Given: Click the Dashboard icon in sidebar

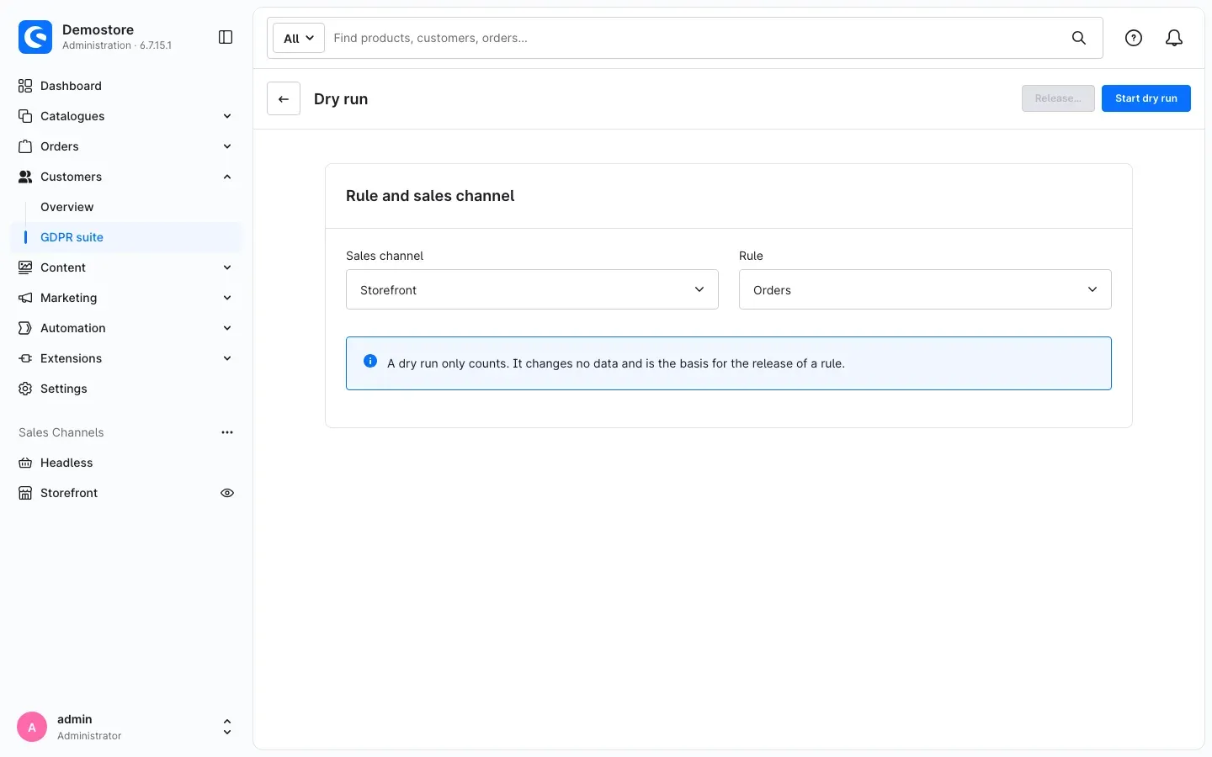Looking at the screenshot, I should (x=25, y=86).
